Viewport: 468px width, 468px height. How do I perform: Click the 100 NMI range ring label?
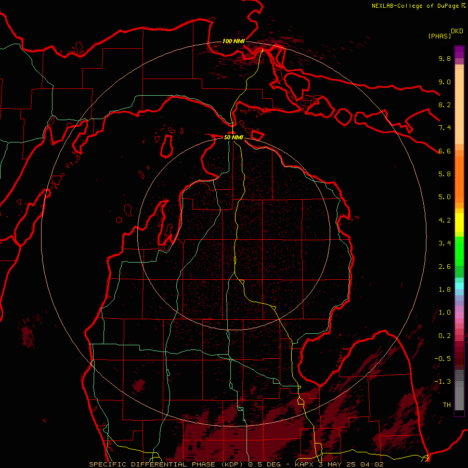coord(233,41)
